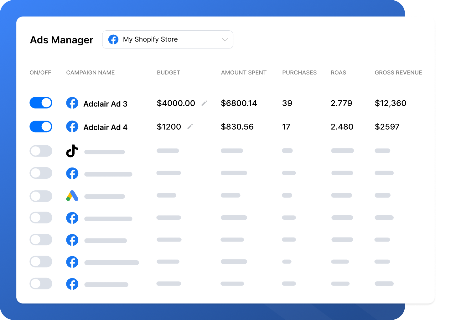Click the 2.480 ROAS value

[x=342, y=127]
